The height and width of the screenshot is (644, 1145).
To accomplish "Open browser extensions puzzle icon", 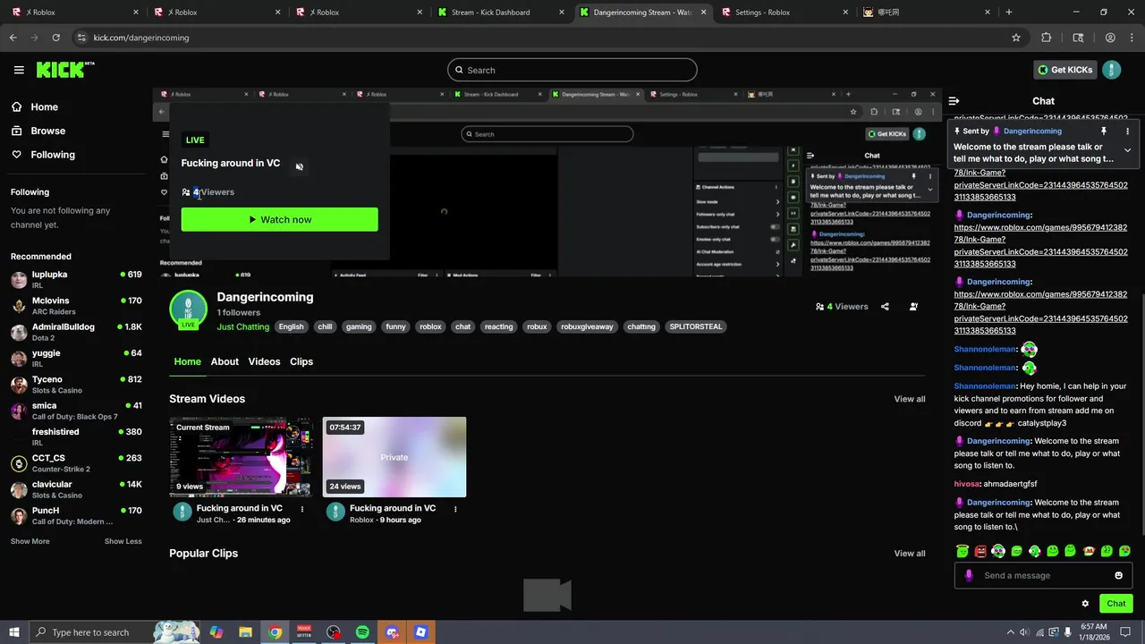I will [1046, 38].
